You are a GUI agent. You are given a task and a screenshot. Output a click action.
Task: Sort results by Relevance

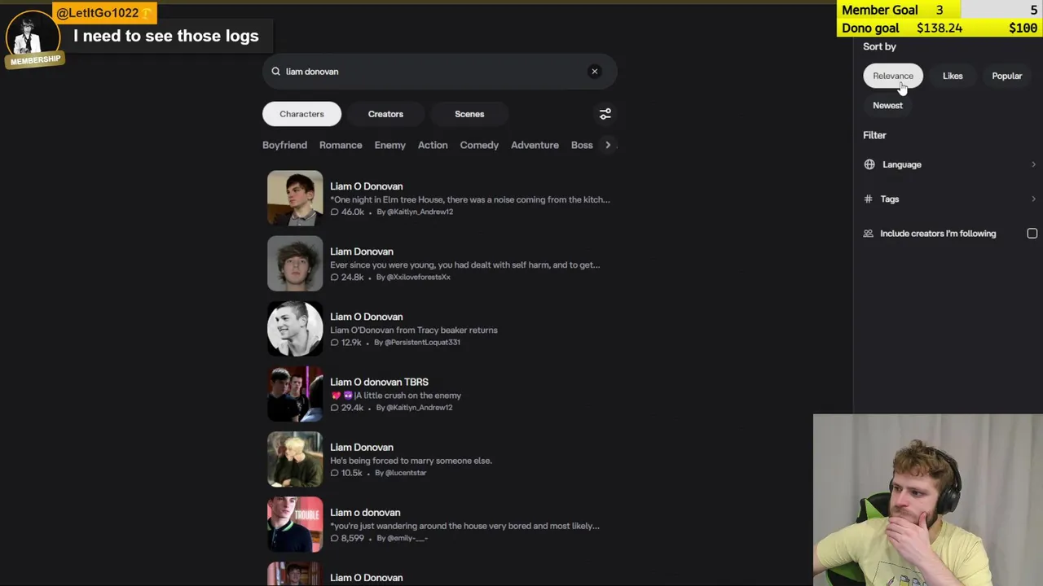coord(893,76)
